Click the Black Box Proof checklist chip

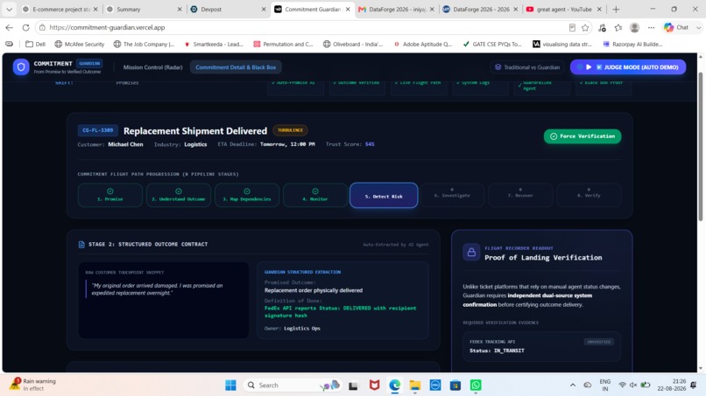604,86
